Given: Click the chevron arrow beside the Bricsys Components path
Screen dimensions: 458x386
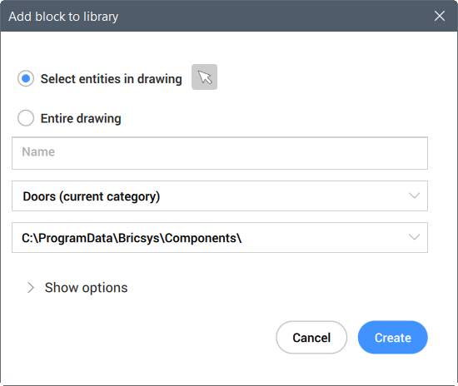Looking at the screenshot, I should (414, 237).
